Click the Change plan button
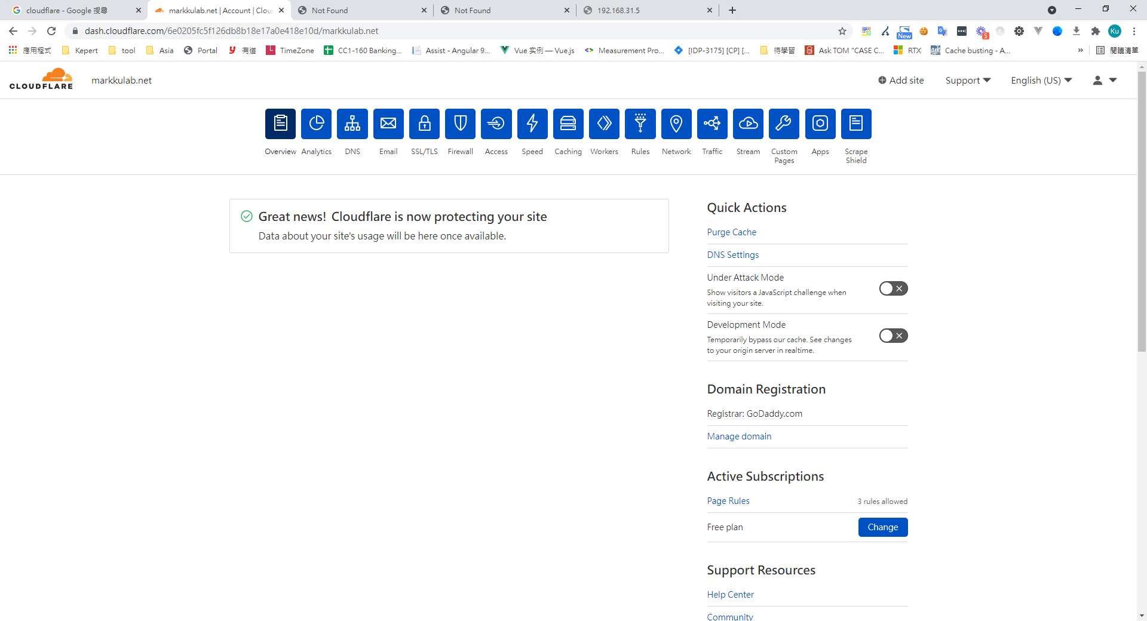This screenshot has height=621, width=1147. 882,527
